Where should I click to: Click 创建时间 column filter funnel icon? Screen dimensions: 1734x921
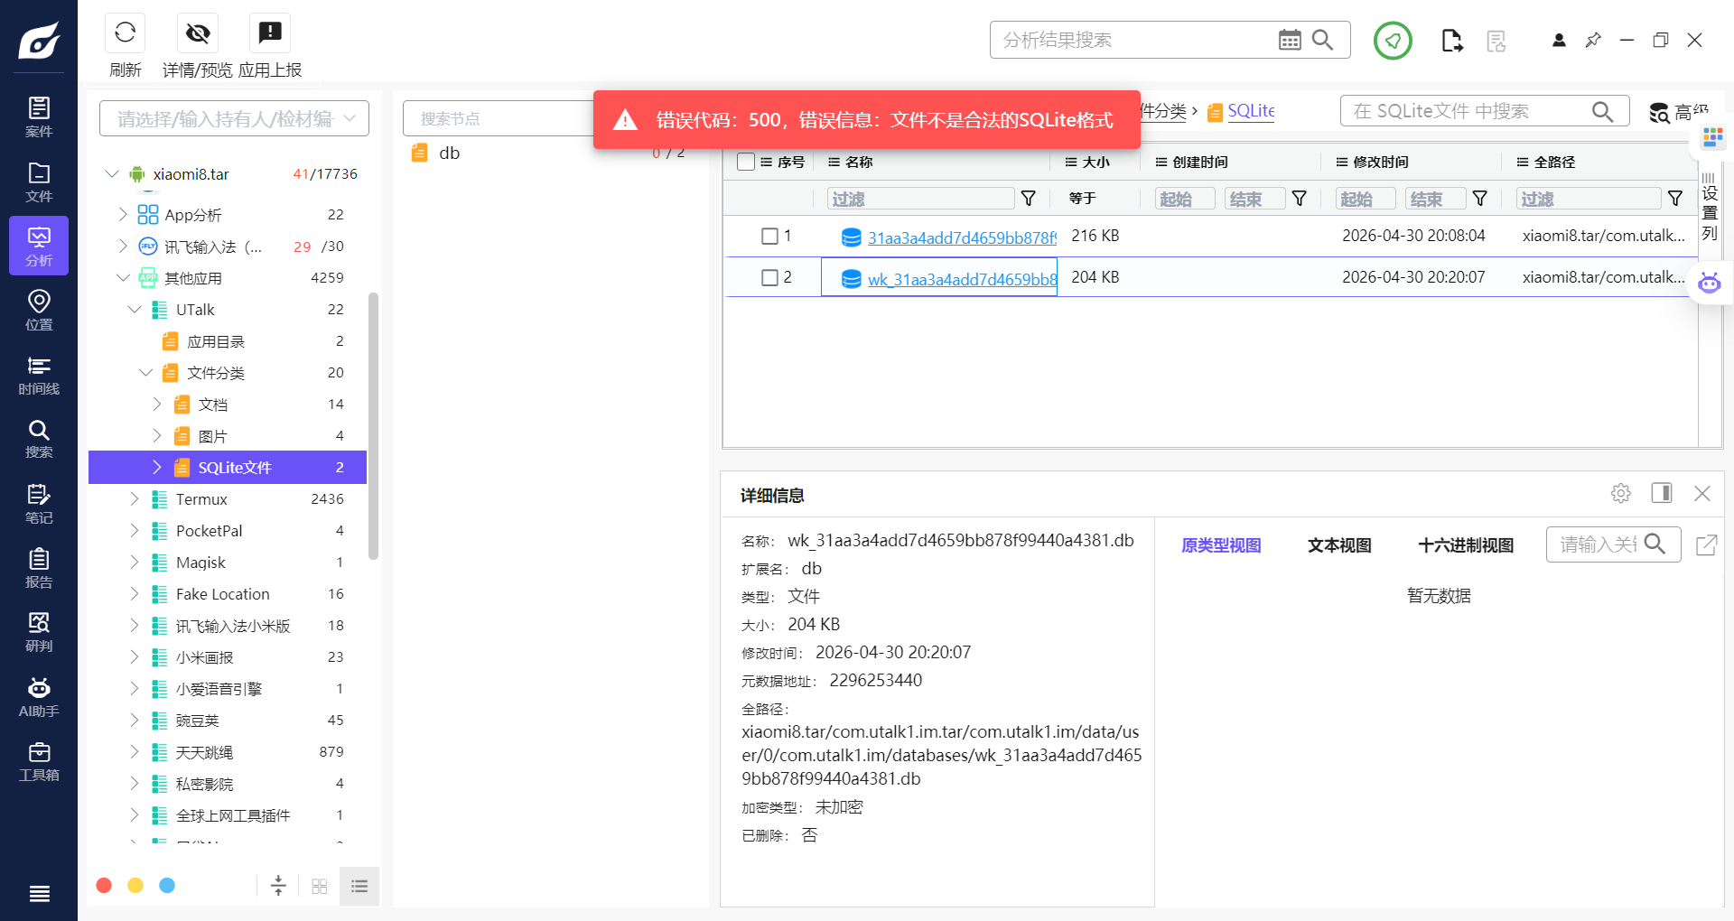1299,199
